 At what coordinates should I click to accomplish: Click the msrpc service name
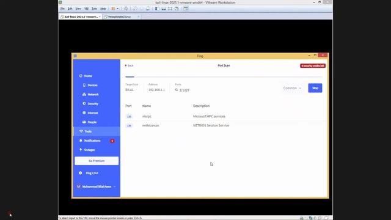pos(147,117)
